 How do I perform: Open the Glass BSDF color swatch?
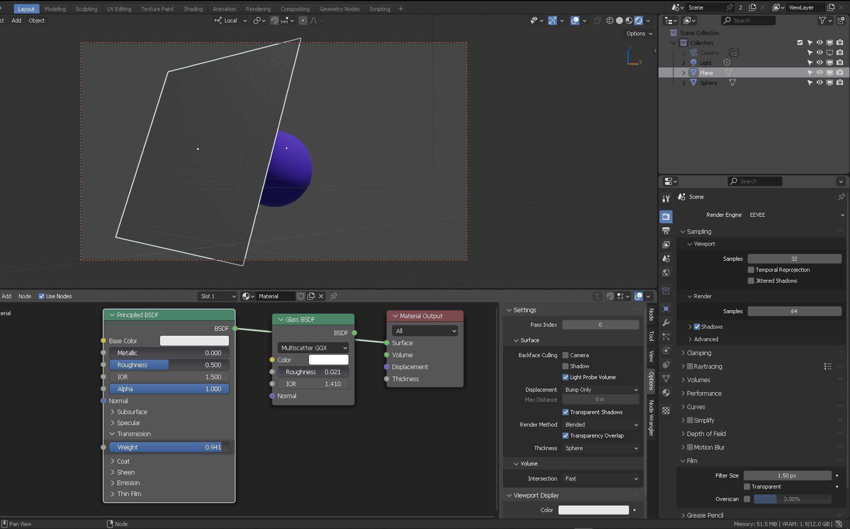pyautogui.click(x=328, y=360)
